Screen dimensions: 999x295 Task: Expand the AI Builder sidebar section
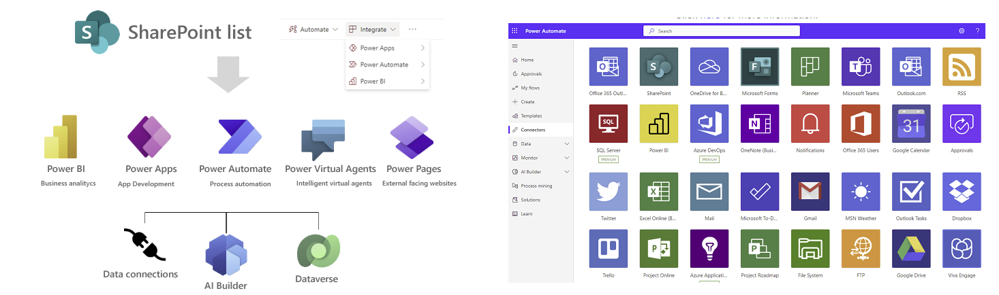coord(567,172)
